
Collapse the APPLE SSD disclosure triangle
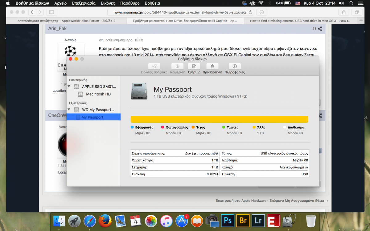click(x=69, y=87)
